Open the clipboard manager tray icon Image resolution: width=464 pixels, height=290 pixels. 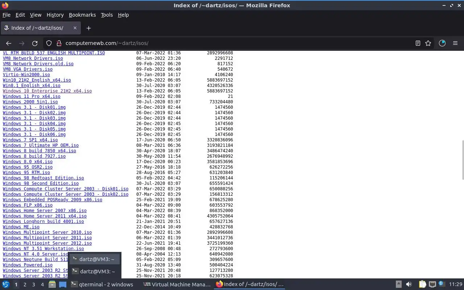pos(423,285)
